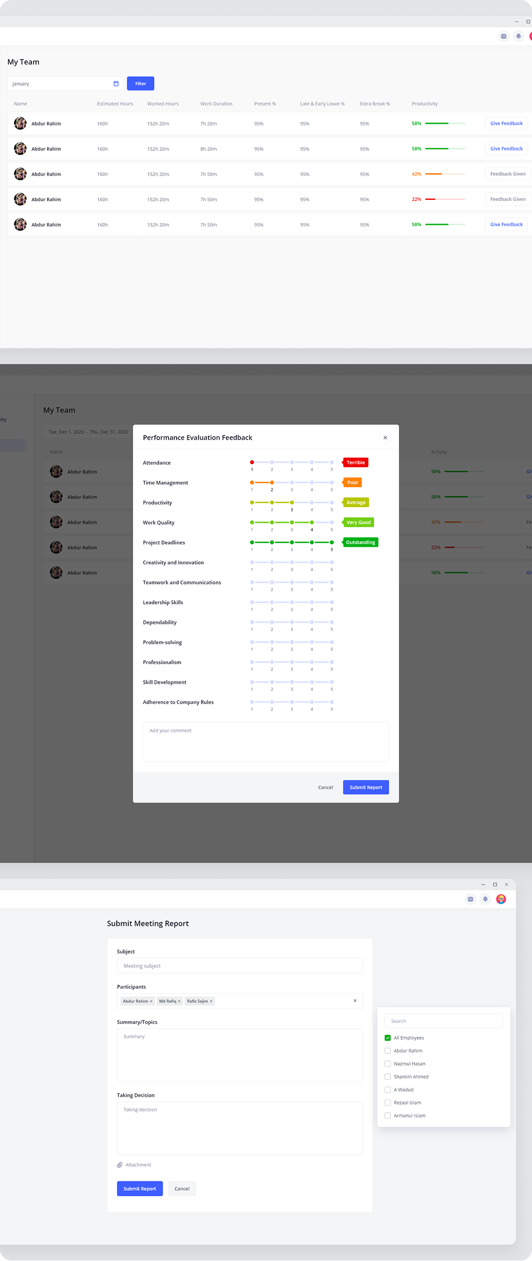
Task: Open the Participants multi-select field
Action: (240, 1001)
